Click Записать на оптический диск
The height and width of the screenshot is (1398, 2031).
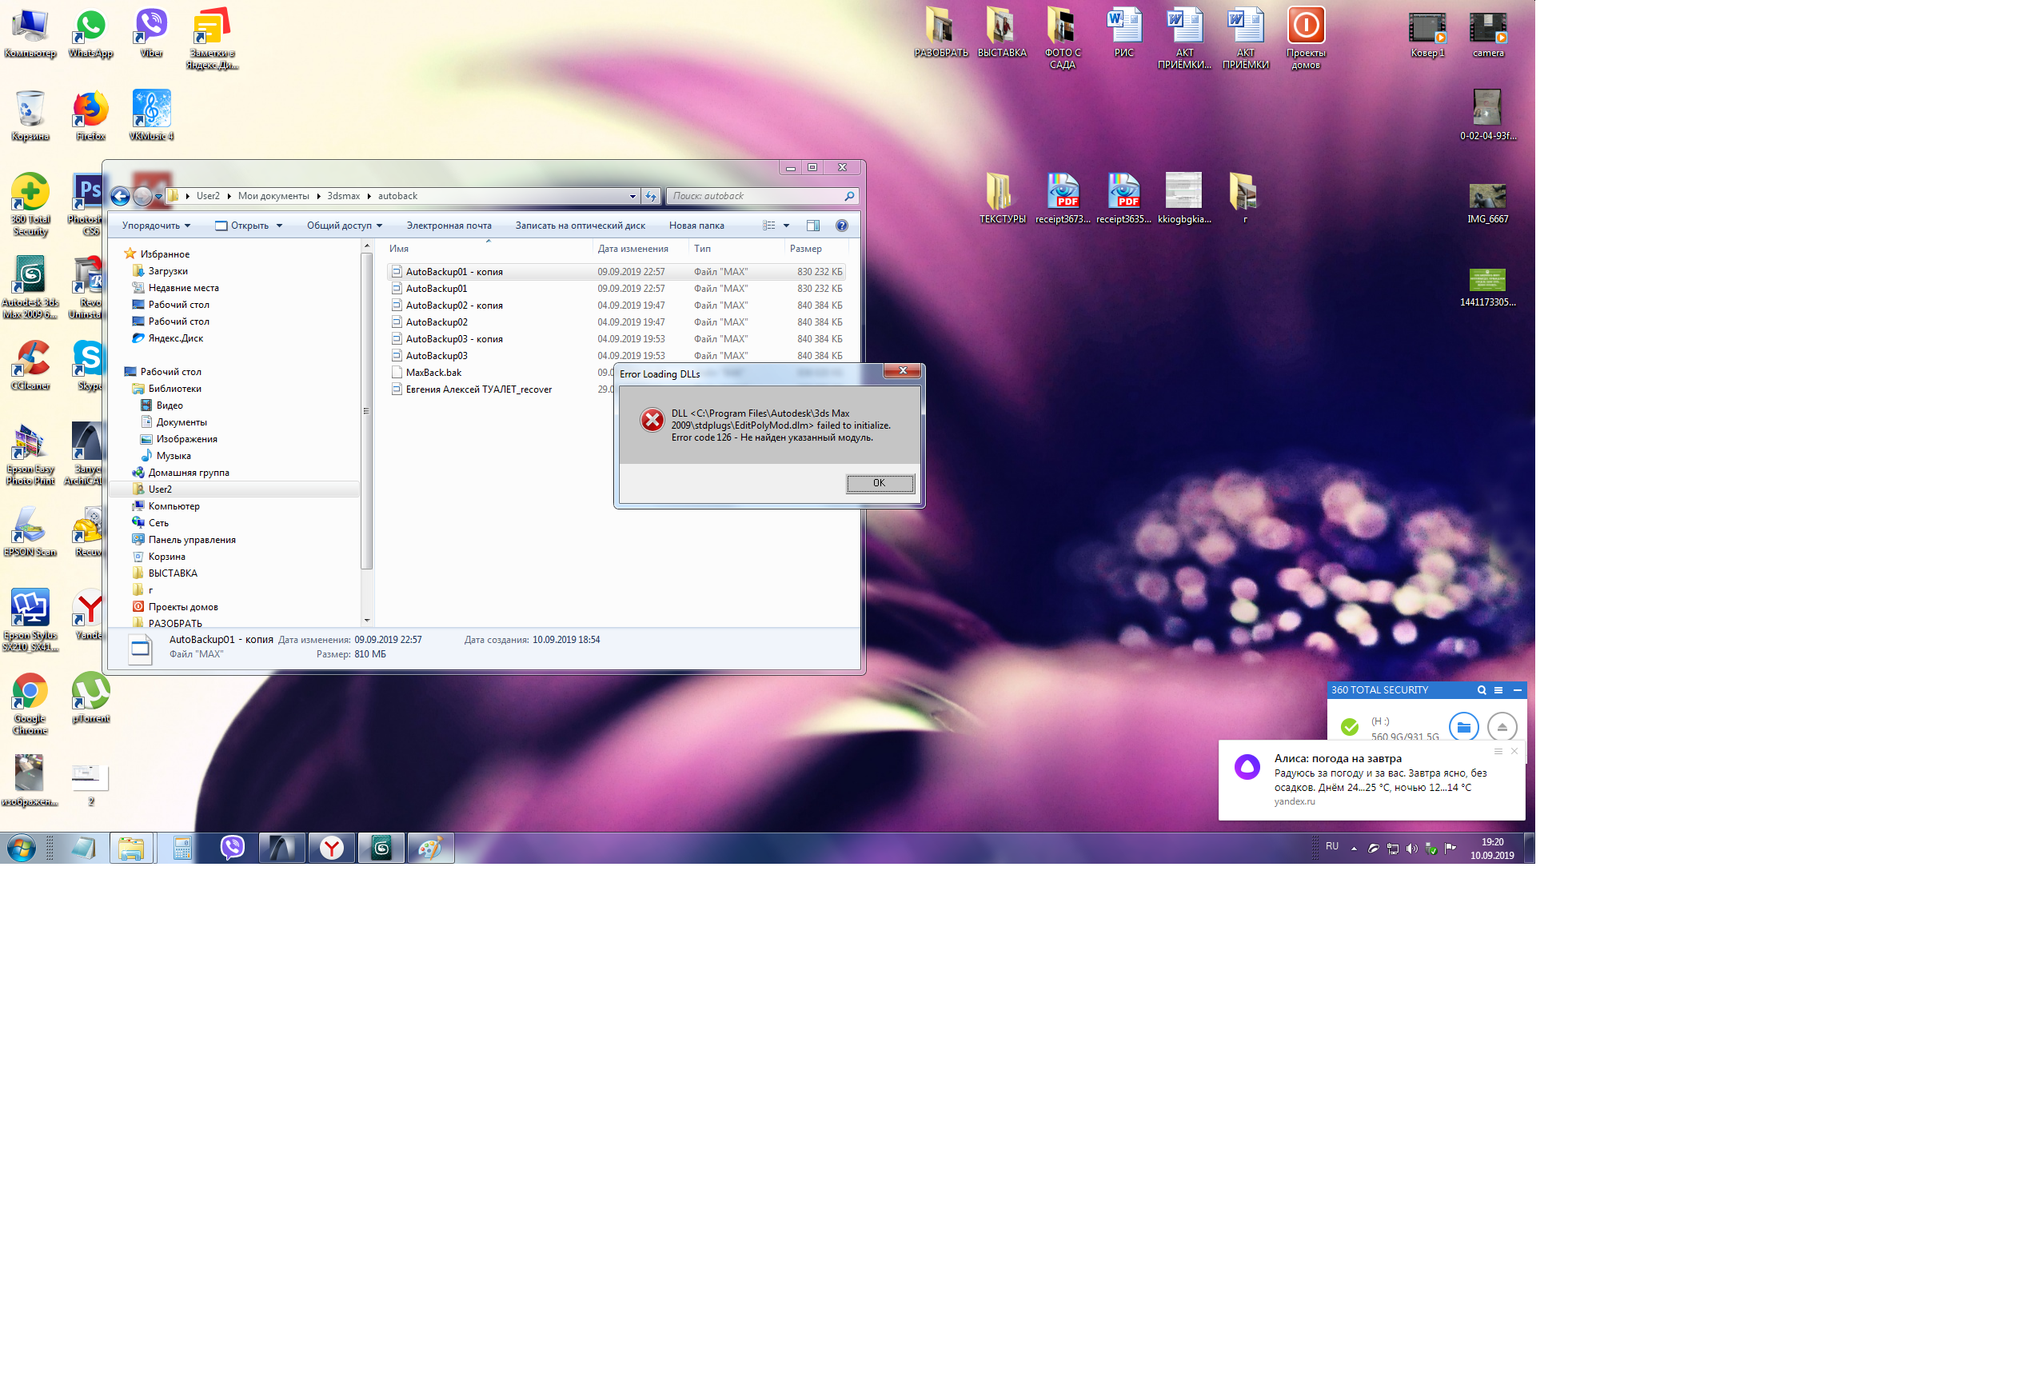tap(580, 226)
